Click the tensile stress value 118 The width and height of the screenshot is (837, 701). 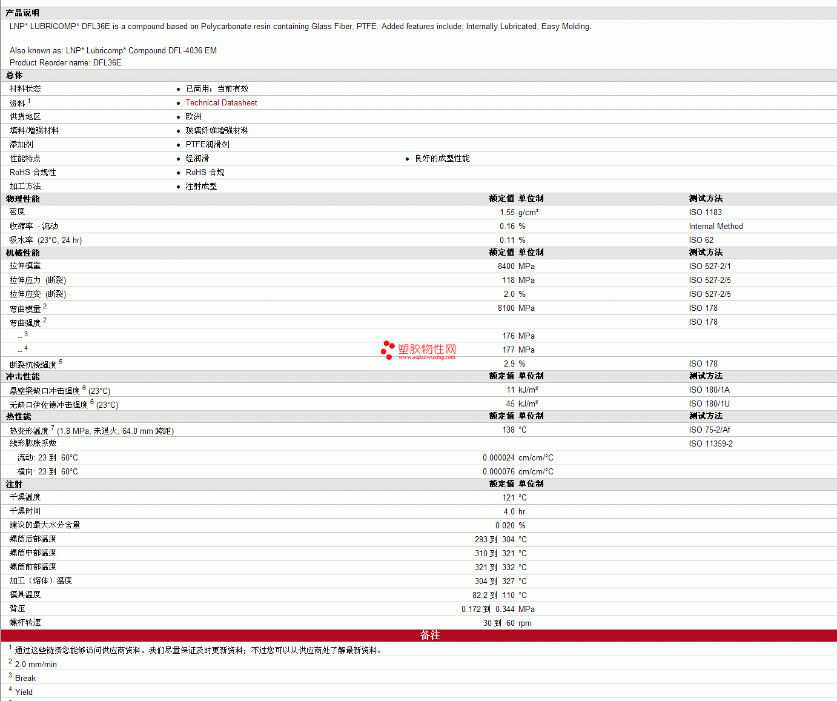click(508, 281)
